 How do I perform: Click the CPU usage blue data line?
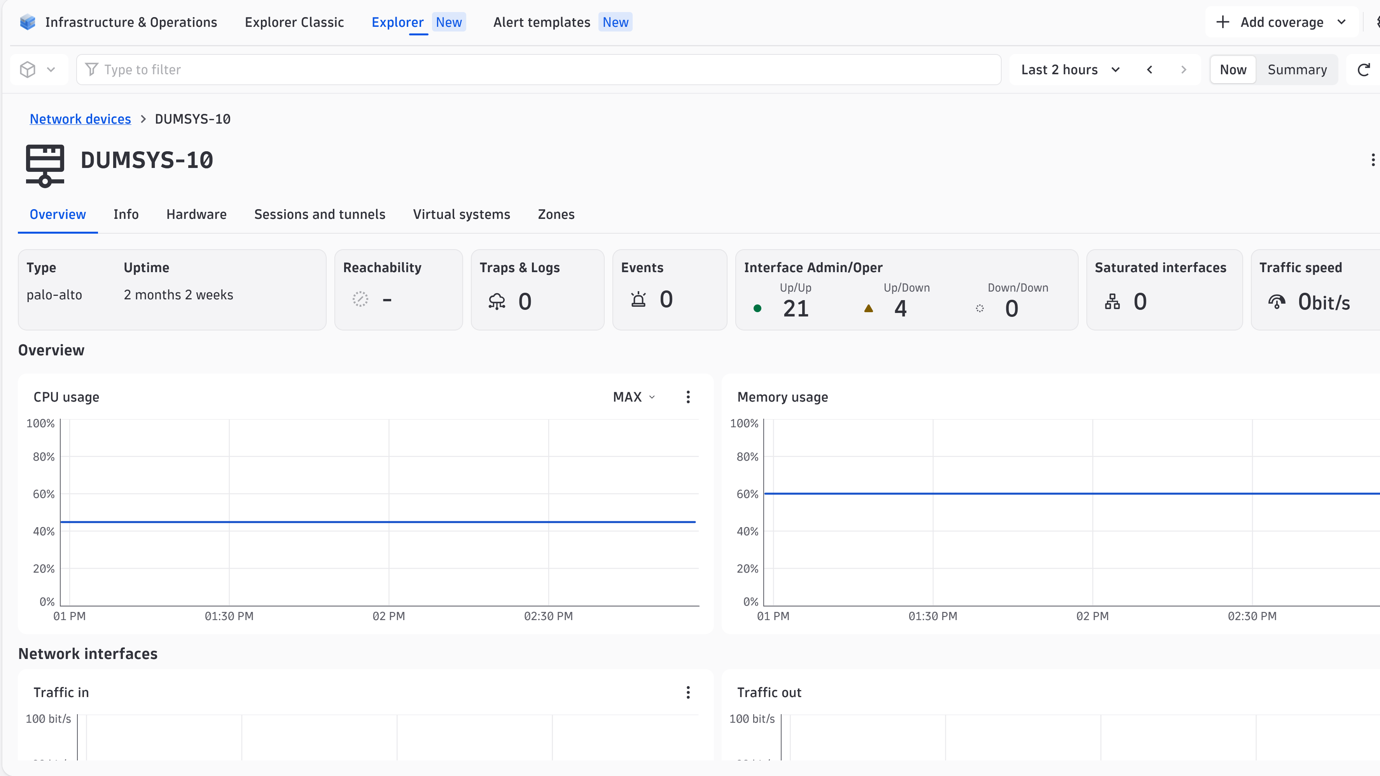click(378, 522)
